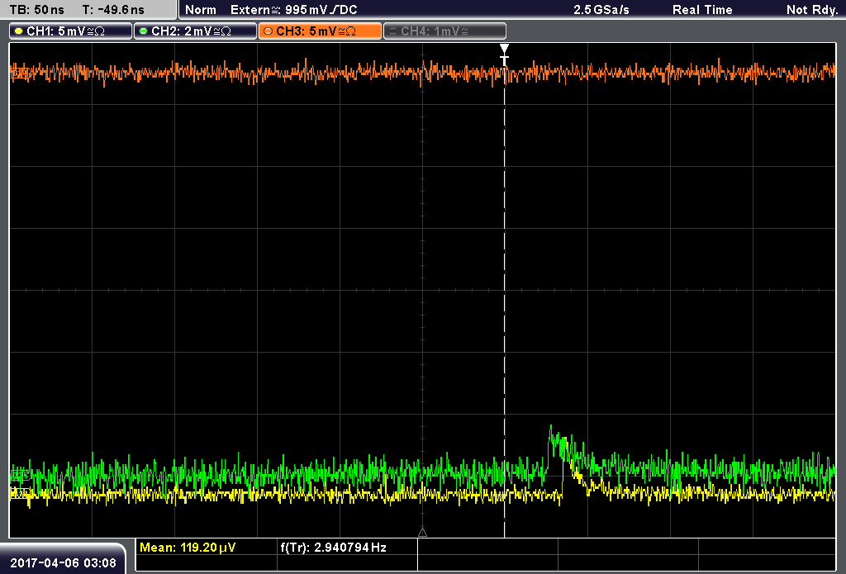Screen dimensions: 846x574
Task: Select the CH1 5mV channel tab
Action: tap(71, 31)
